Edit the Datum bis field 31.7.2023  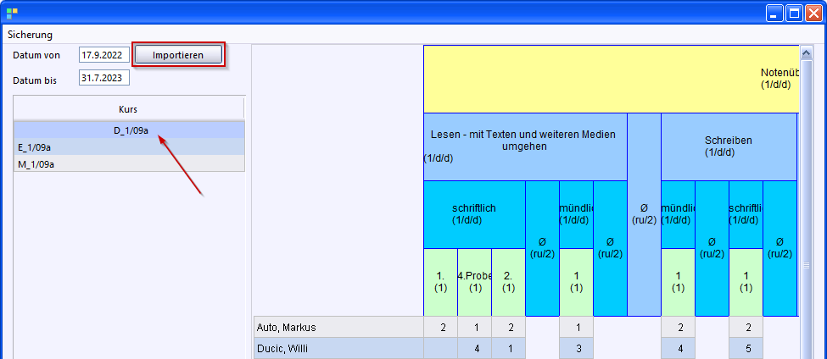coord(103,78)
